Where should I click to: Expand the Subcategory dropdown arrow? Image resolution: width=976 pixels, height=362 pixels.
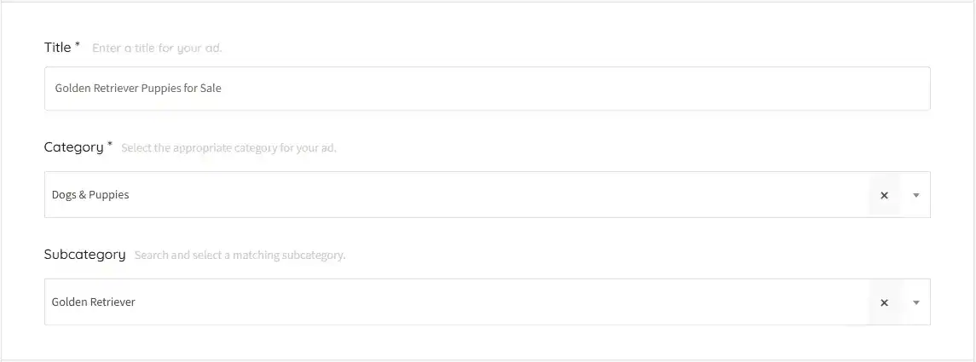(x=916, y=302)
